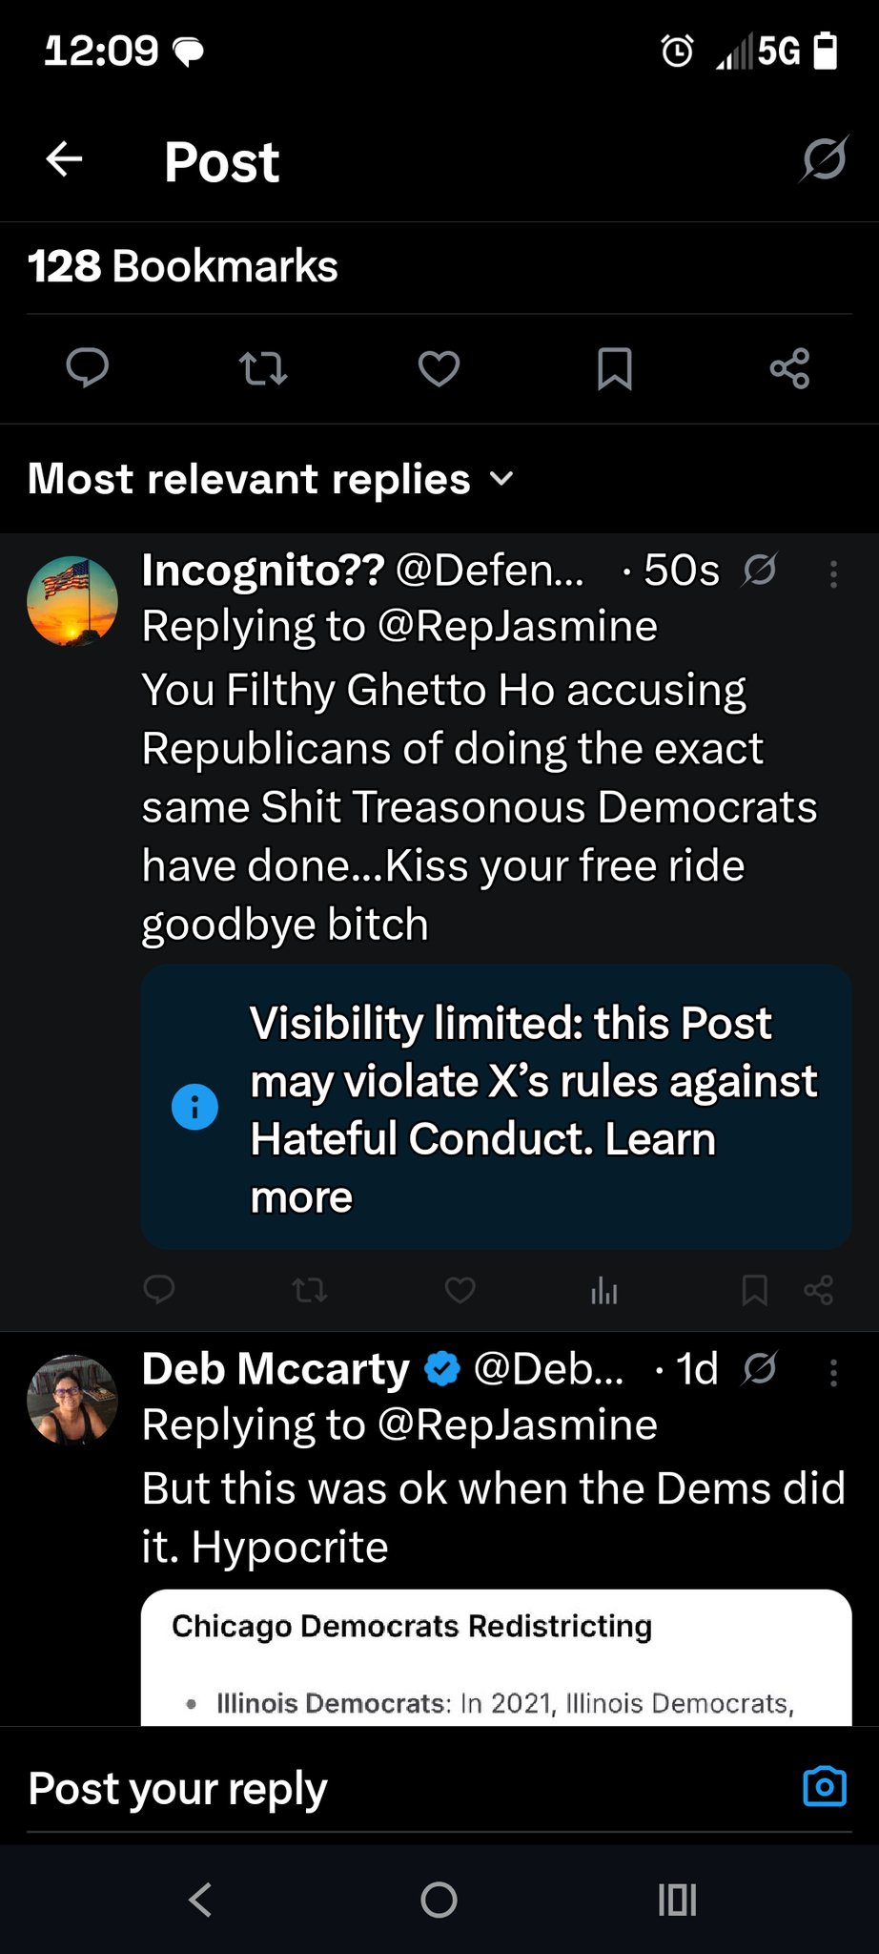The image size is (879, 1954).
Task: Tap the Post your reply field
Action: (x=381, y=1788)
